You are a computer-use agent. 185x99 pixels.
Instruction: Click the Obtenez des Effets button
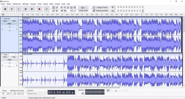click(100, 11)
